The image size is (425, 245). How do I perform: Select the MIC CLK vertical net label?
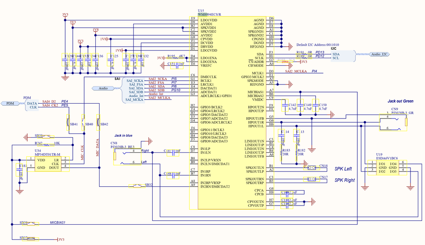pyautogui.click(x=83, y=153)
